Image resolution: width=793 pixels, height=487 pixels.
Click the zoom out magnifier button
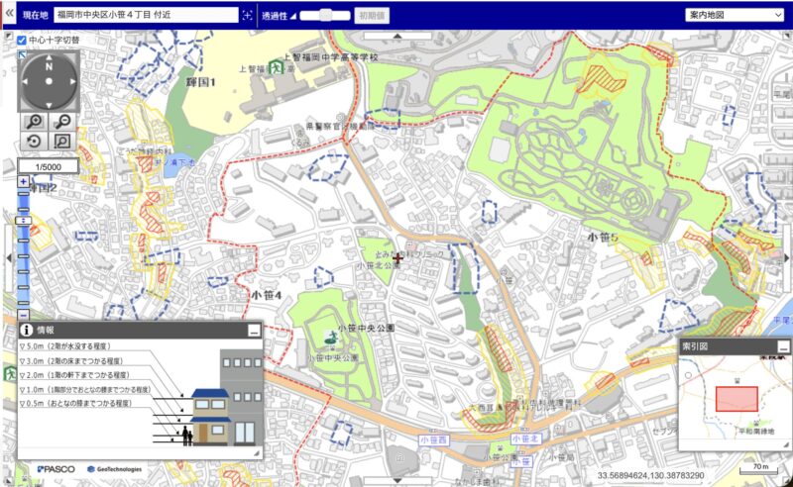click(x=62, y=122)
